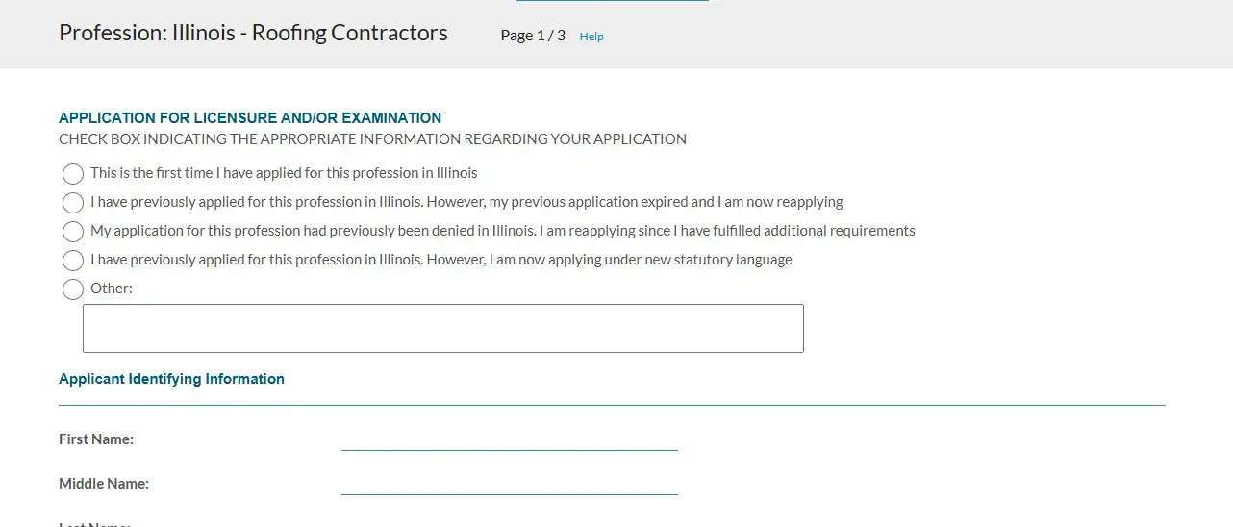Click inside the Other explanation text box
This screenshot has width=1233, height=527.
coord(442,329)
